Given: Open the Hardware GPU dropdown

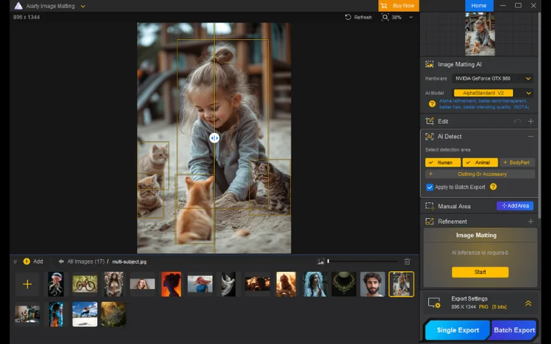Looking at the screenshot, I should (492, 78).
